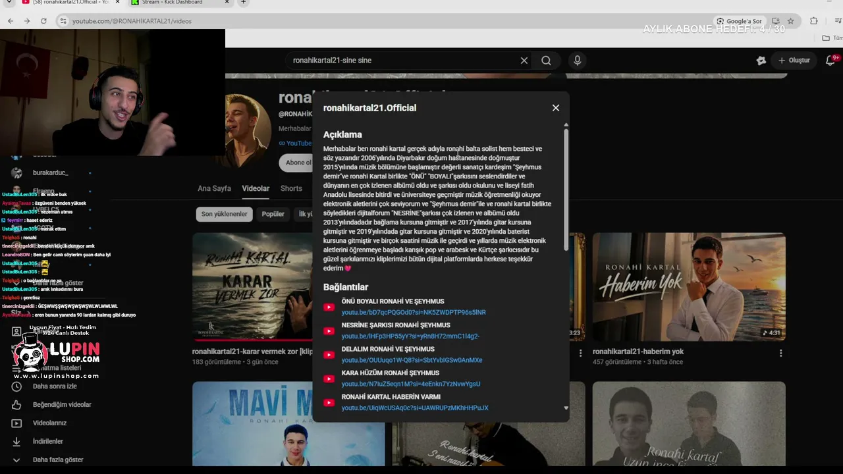Select Son yüklenenler sort chip

coord(225,214)
